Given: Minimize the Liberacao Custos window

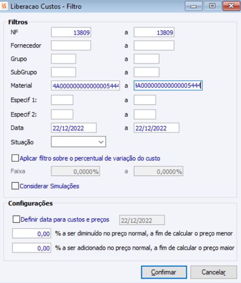Looking at the screenshot, I should pos(194,6).
